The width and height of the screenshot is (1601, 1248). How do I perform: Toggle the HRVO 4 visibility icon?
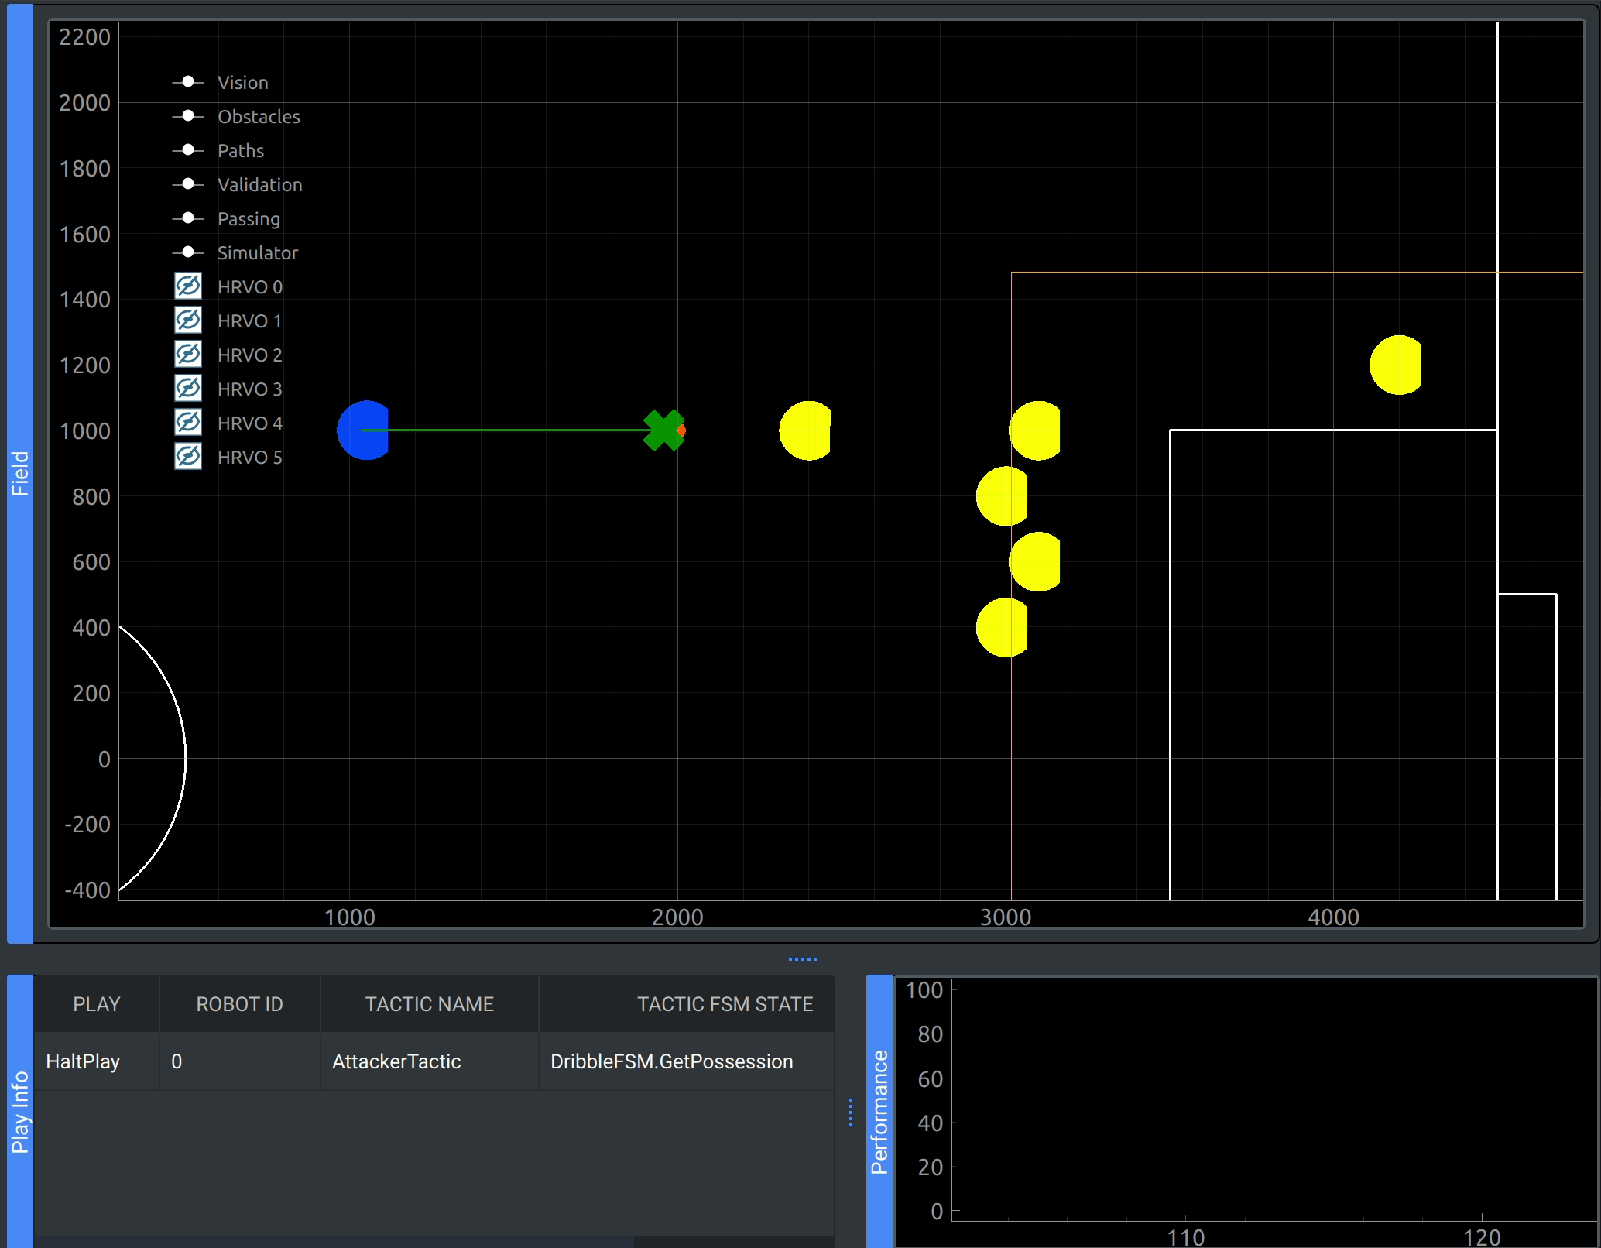[x=187, y=422]
